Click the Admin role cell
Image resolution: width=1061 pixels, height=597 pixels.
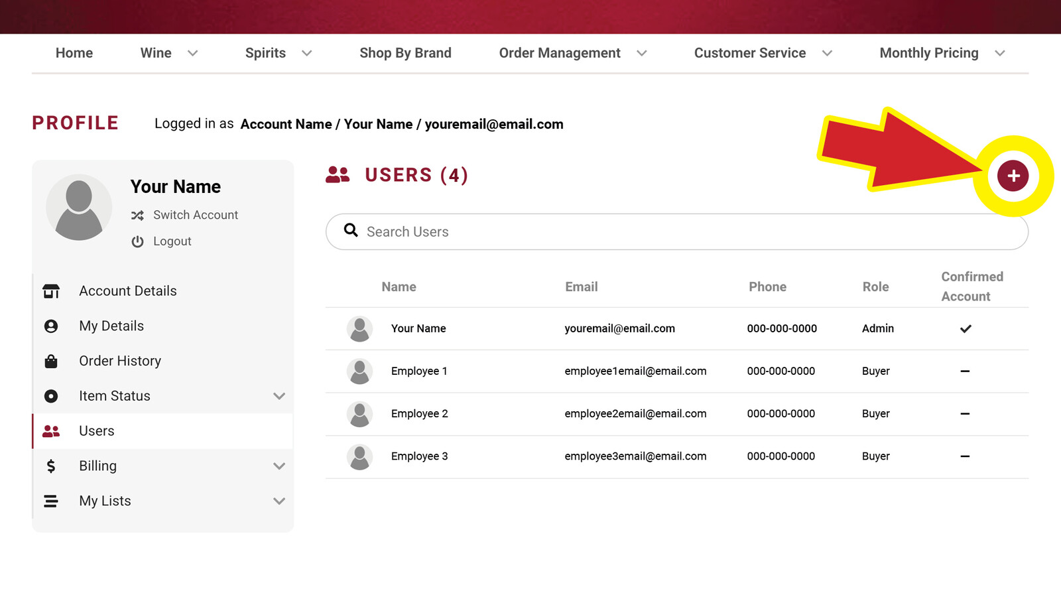coord(878,328)
